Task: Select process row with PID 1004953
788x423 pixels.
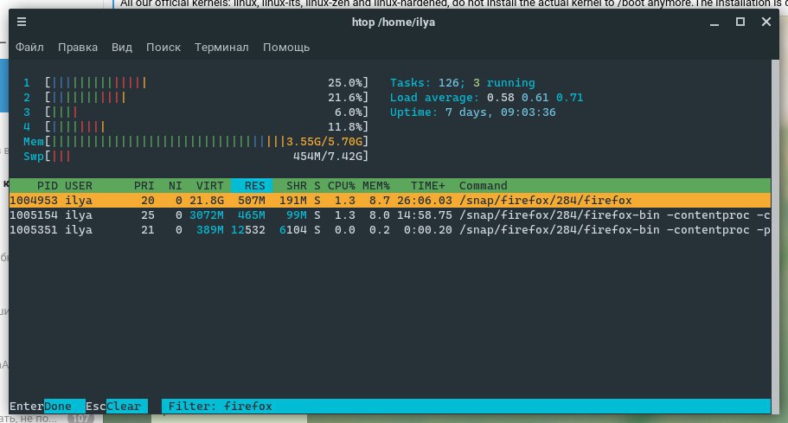Action: [389, 201]
